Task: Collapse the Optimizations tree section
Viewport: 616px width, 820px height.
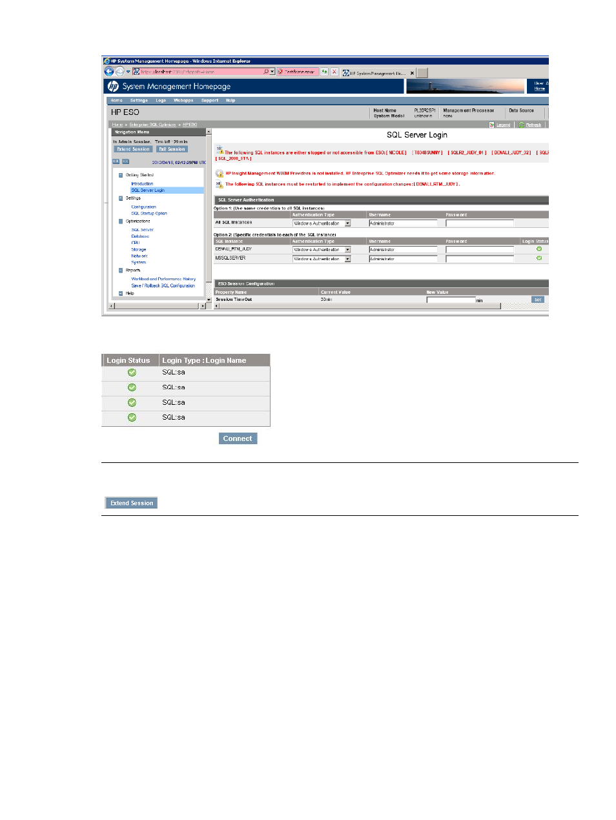Action: (x=121, y=221)
